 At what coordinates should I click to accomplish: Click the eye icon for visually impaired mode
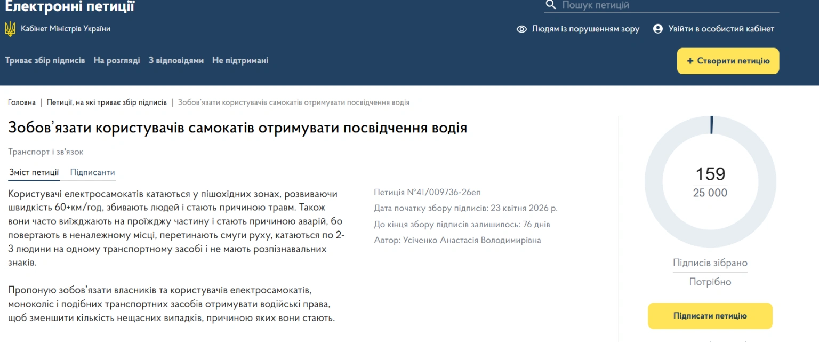click(522, 29)
